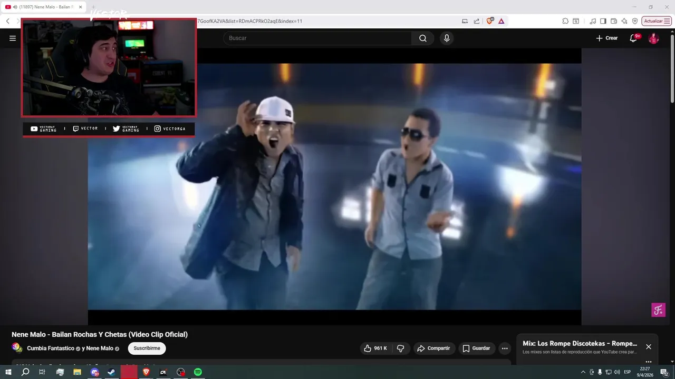Open the account avatar menu
The width and height of the screenshot is (675, 379).
tap(653, 38)
